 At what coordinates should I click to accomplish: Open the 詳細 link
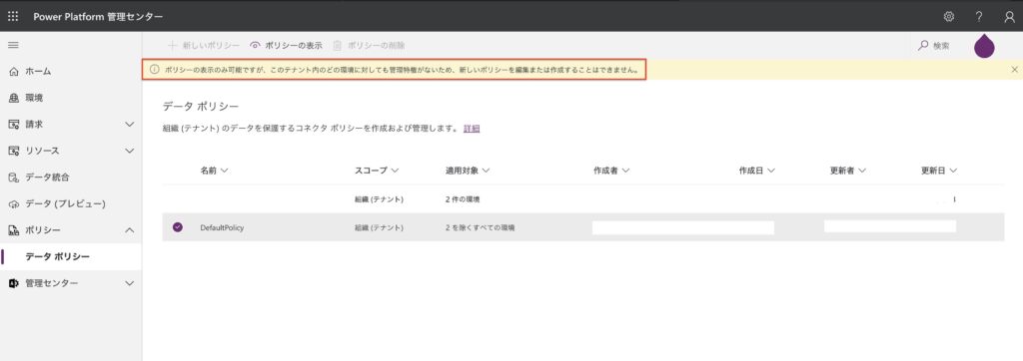(x=472, y=129)
